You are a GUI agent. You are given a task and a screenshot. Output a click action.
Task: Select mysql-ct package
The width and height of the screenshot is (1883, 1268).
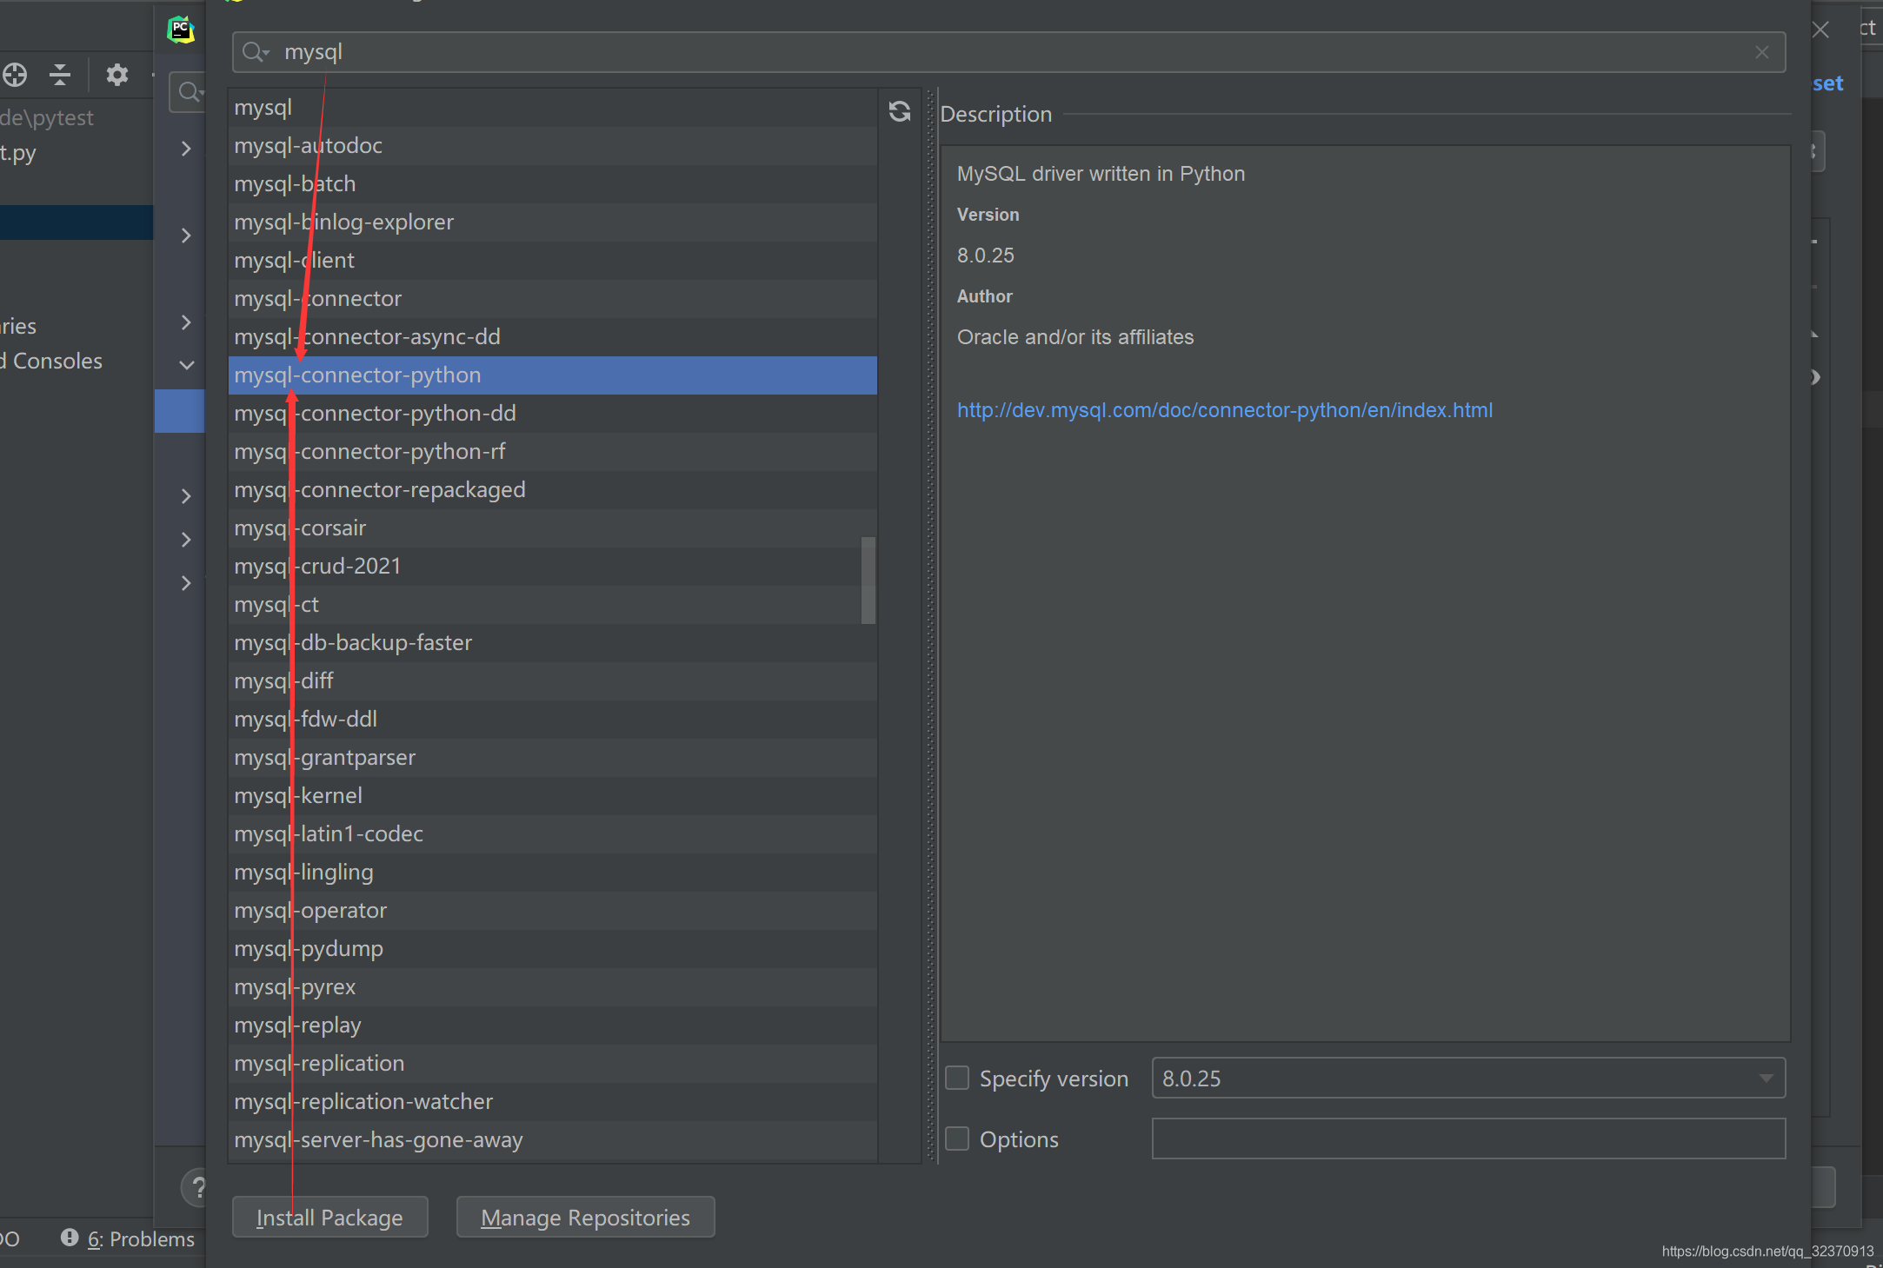[x=553, y=605]
